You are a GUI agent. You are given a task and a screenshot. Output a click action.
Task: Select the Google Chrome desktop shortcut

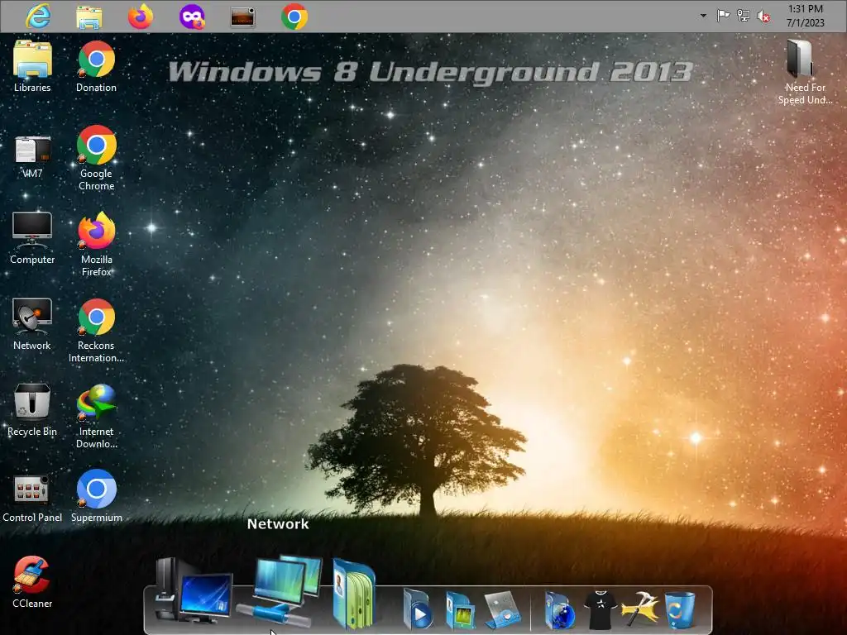coord(96,158)
